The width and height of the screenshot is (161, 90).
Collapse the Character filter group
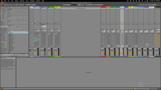pyautogui.click(x=10, y=25)
